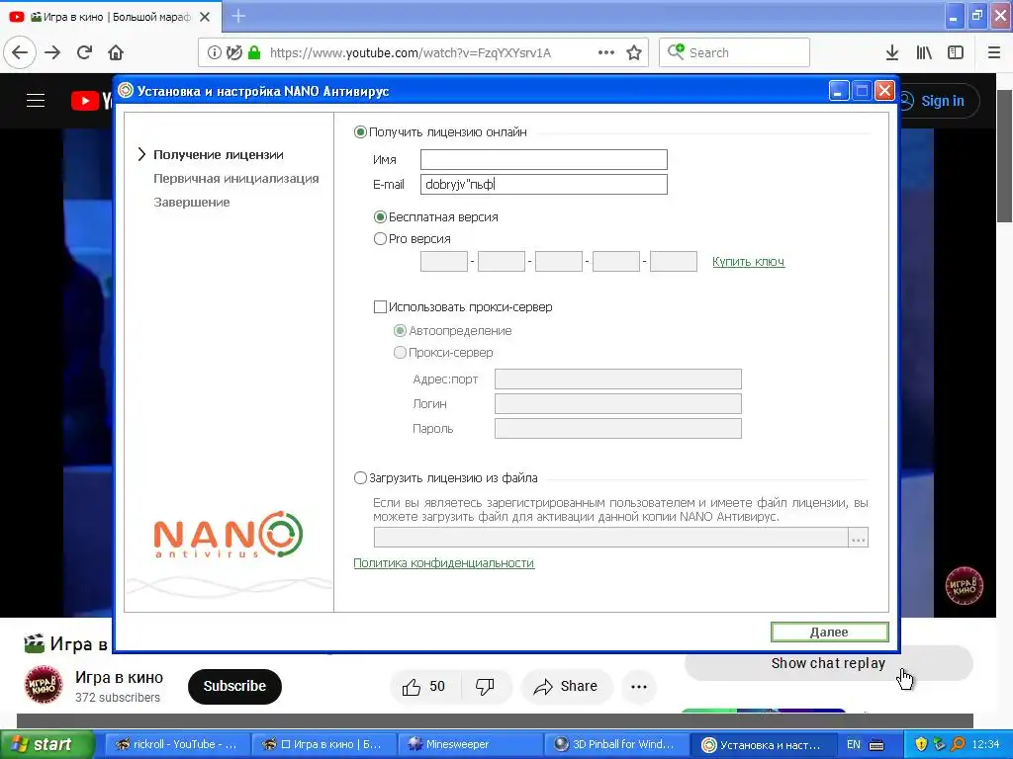Select Автоопределение proxy radio button
Image resolution: width=1013 pixels, height=759 pixels.
tap(400, 331)
